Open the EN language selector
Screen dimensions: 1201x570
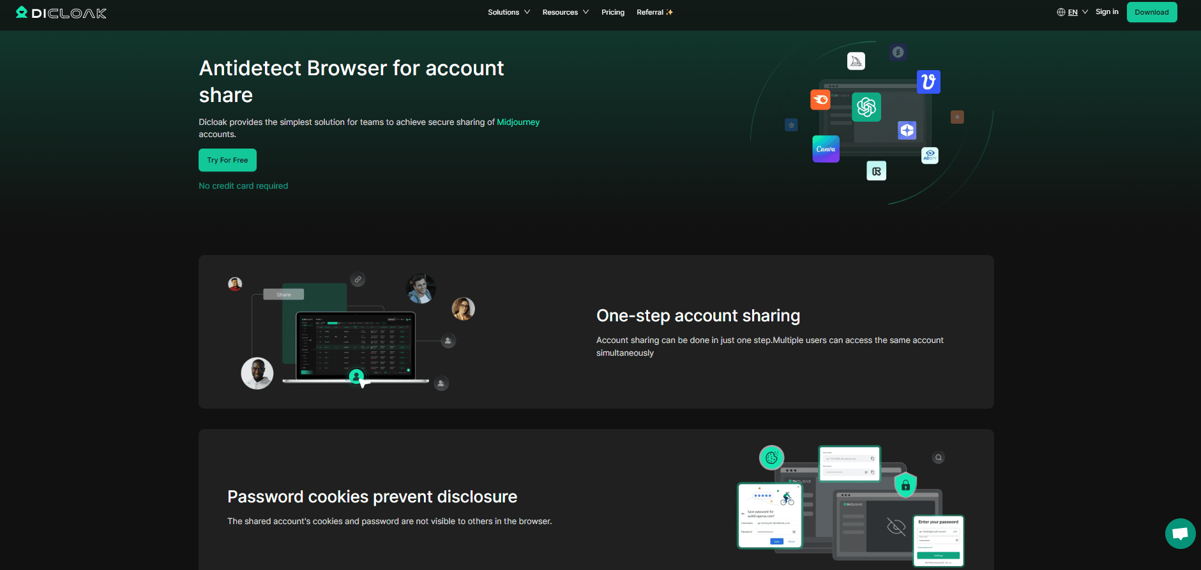pyautogui.click(x=1073, y=12)
